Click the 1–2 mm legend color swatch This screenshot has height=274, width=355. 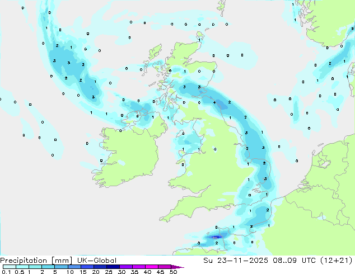click(x=35, y=267)
